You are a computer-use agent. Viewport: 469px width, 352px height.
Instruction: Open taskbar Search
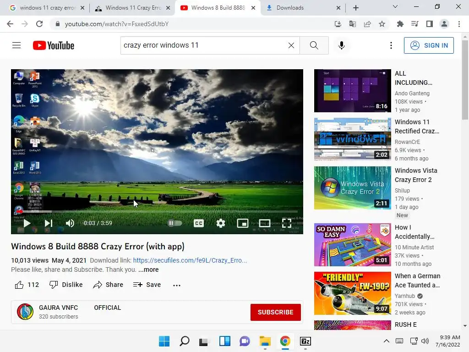pyautogui.click(x=184, y=341)
